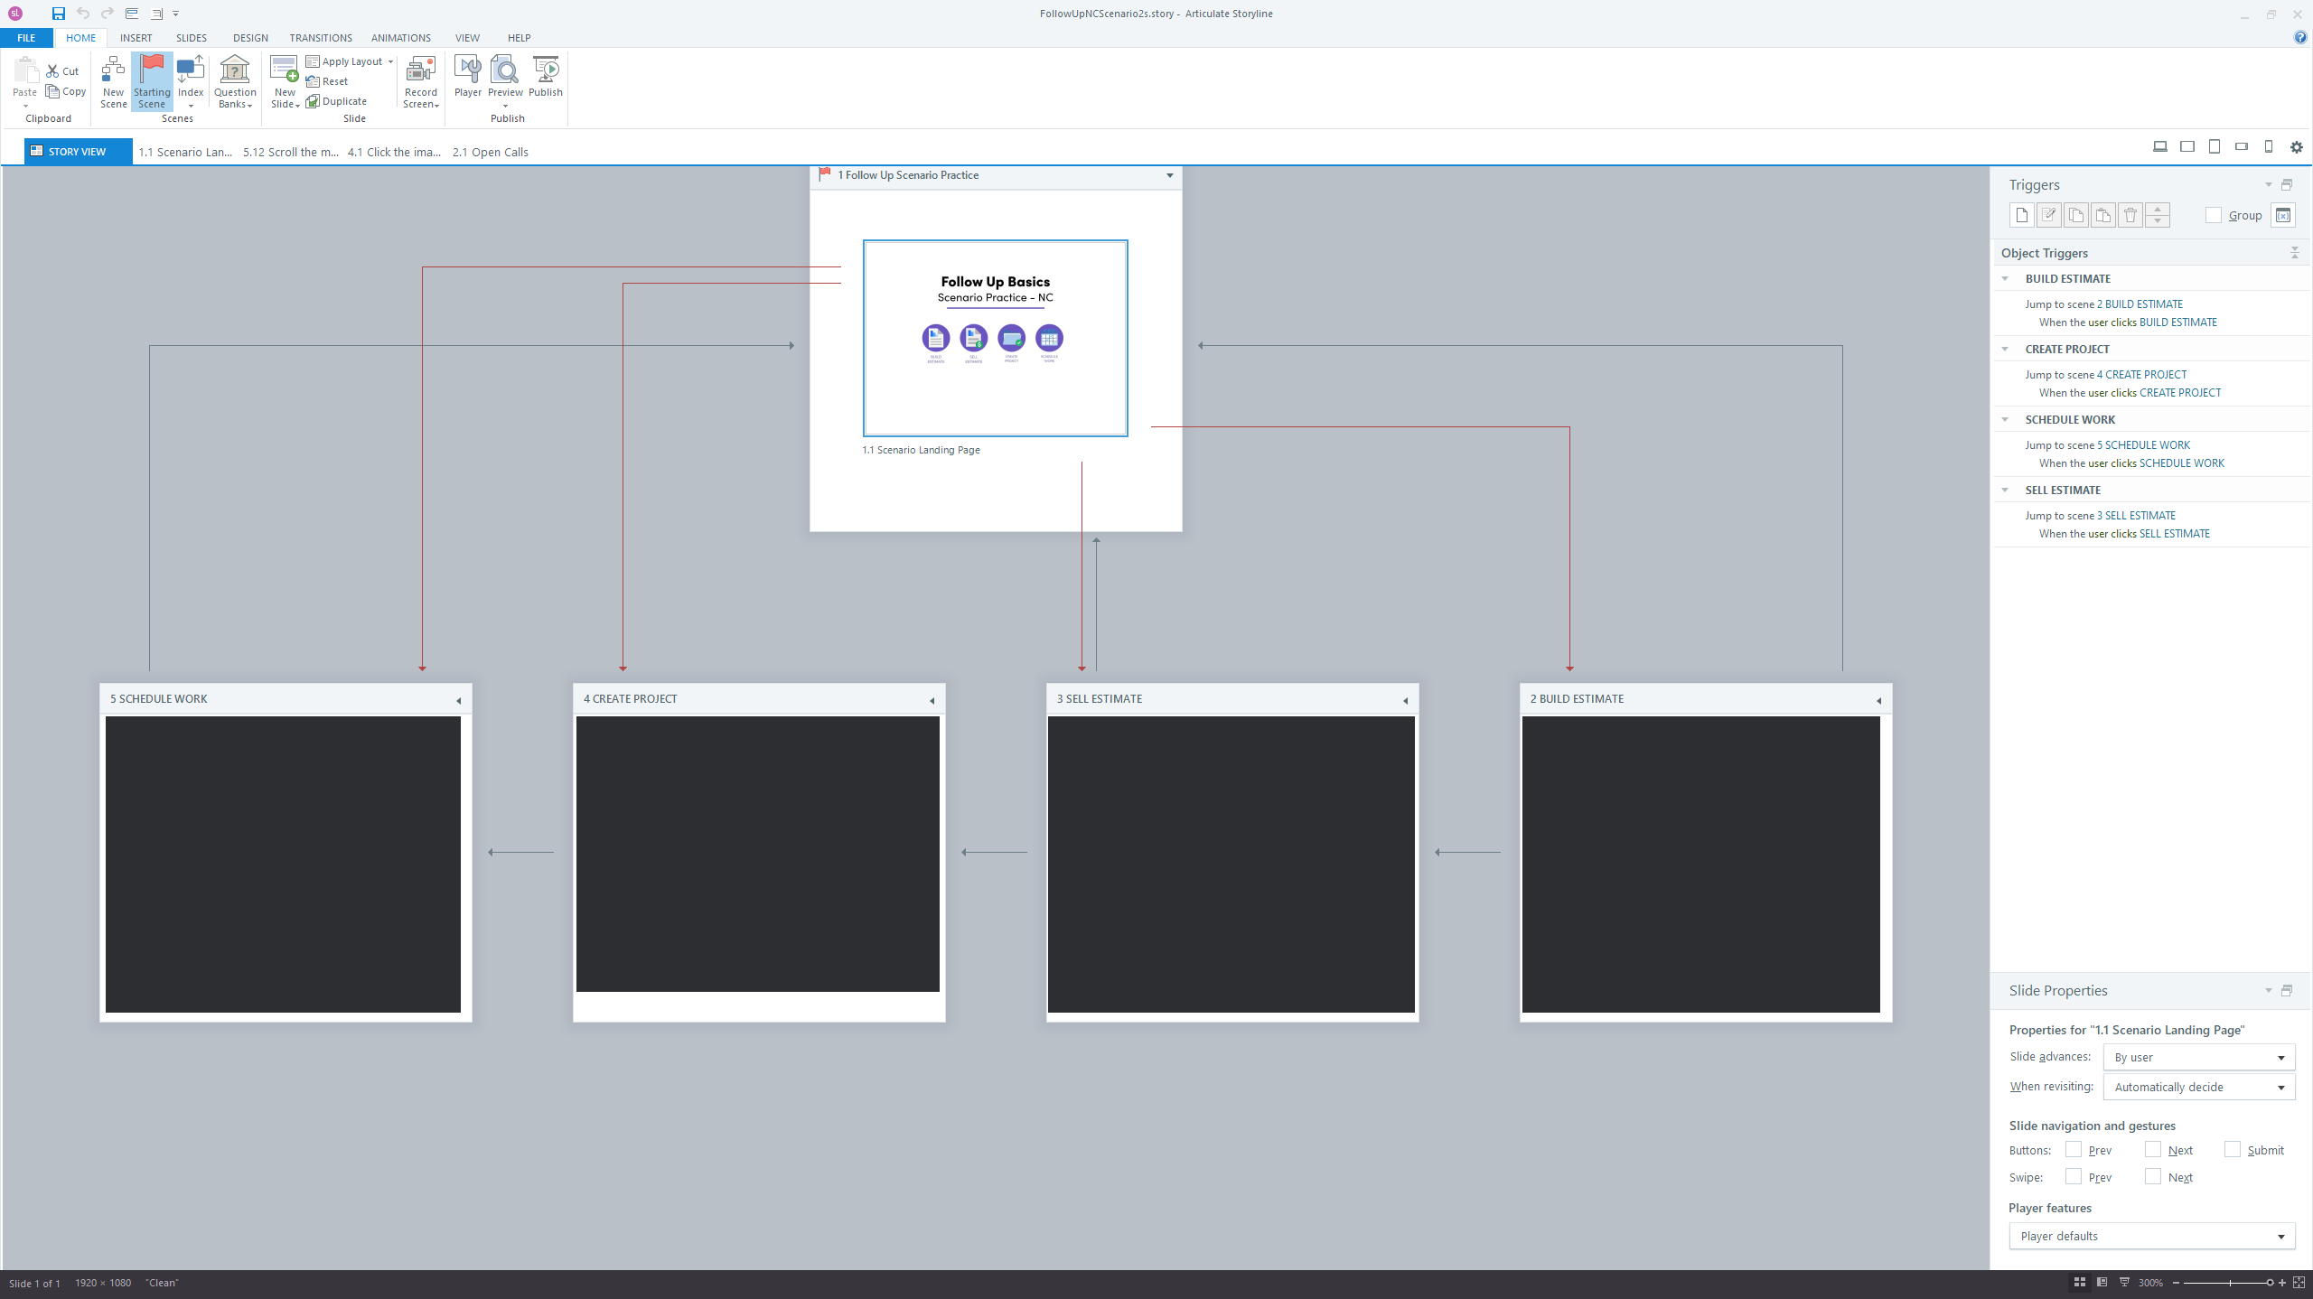This screenshot has height=1299, width=2313.
Task: Switch to the DESIGN ribbon tab
Action: [250, 37]
